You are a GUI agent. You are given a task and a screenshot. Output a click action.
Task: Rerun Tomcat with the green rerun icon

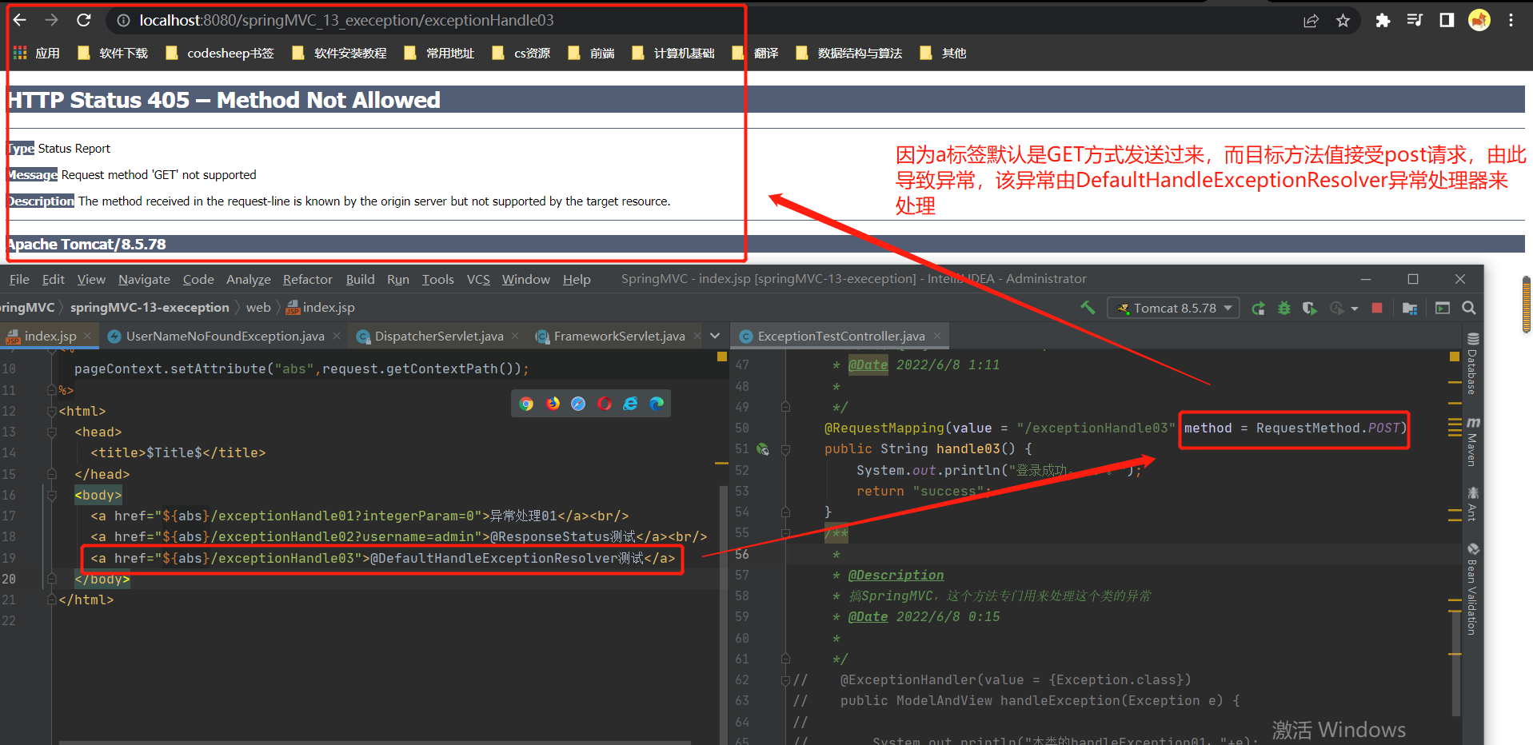(x=1258, y=308)
